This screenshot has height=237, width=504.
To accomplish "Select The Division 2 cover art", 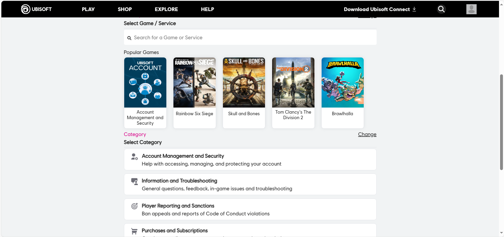I will click(293, 83).
